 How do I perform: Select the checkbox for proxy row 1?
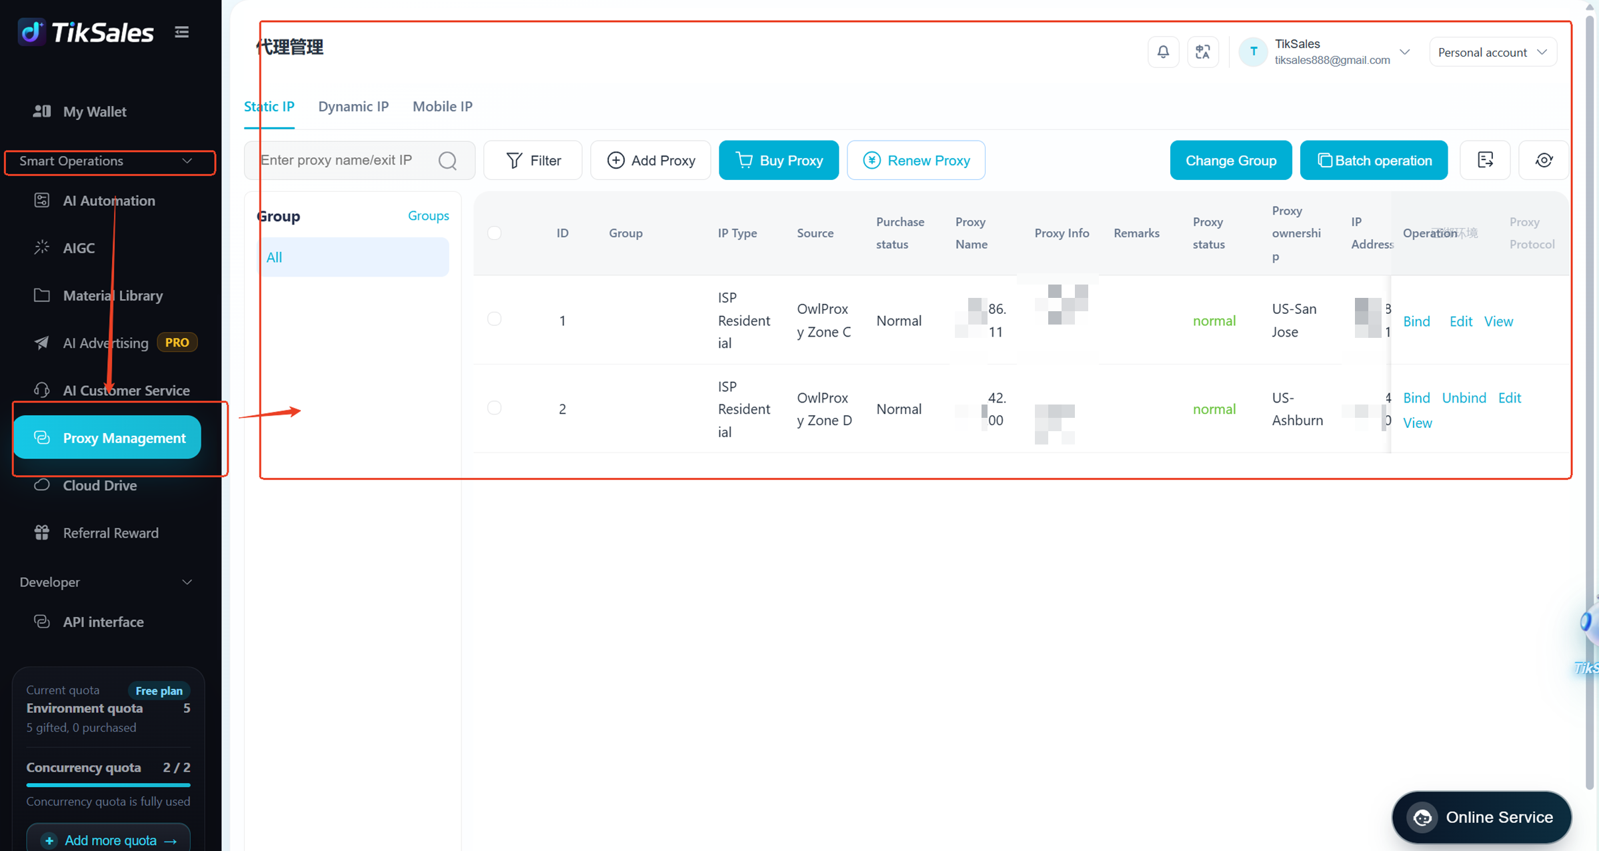pyautogui.click(x=494, y=319)
